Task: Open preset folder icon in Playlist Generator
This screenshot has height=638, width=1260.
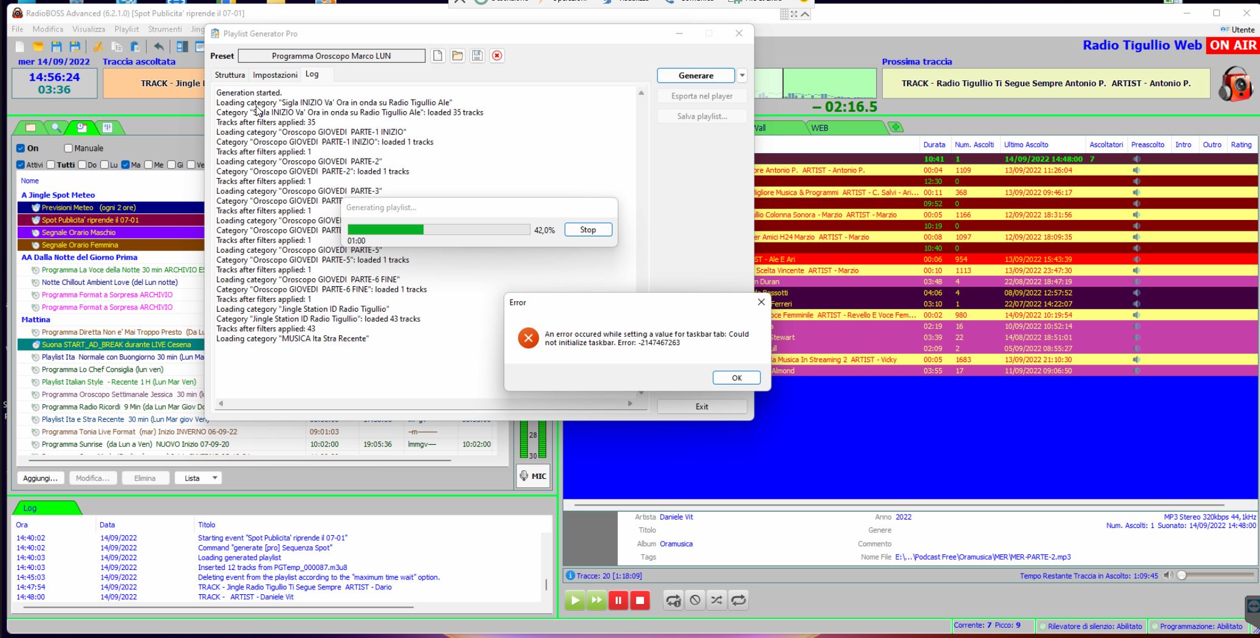Action: click(x=457, y=56)
